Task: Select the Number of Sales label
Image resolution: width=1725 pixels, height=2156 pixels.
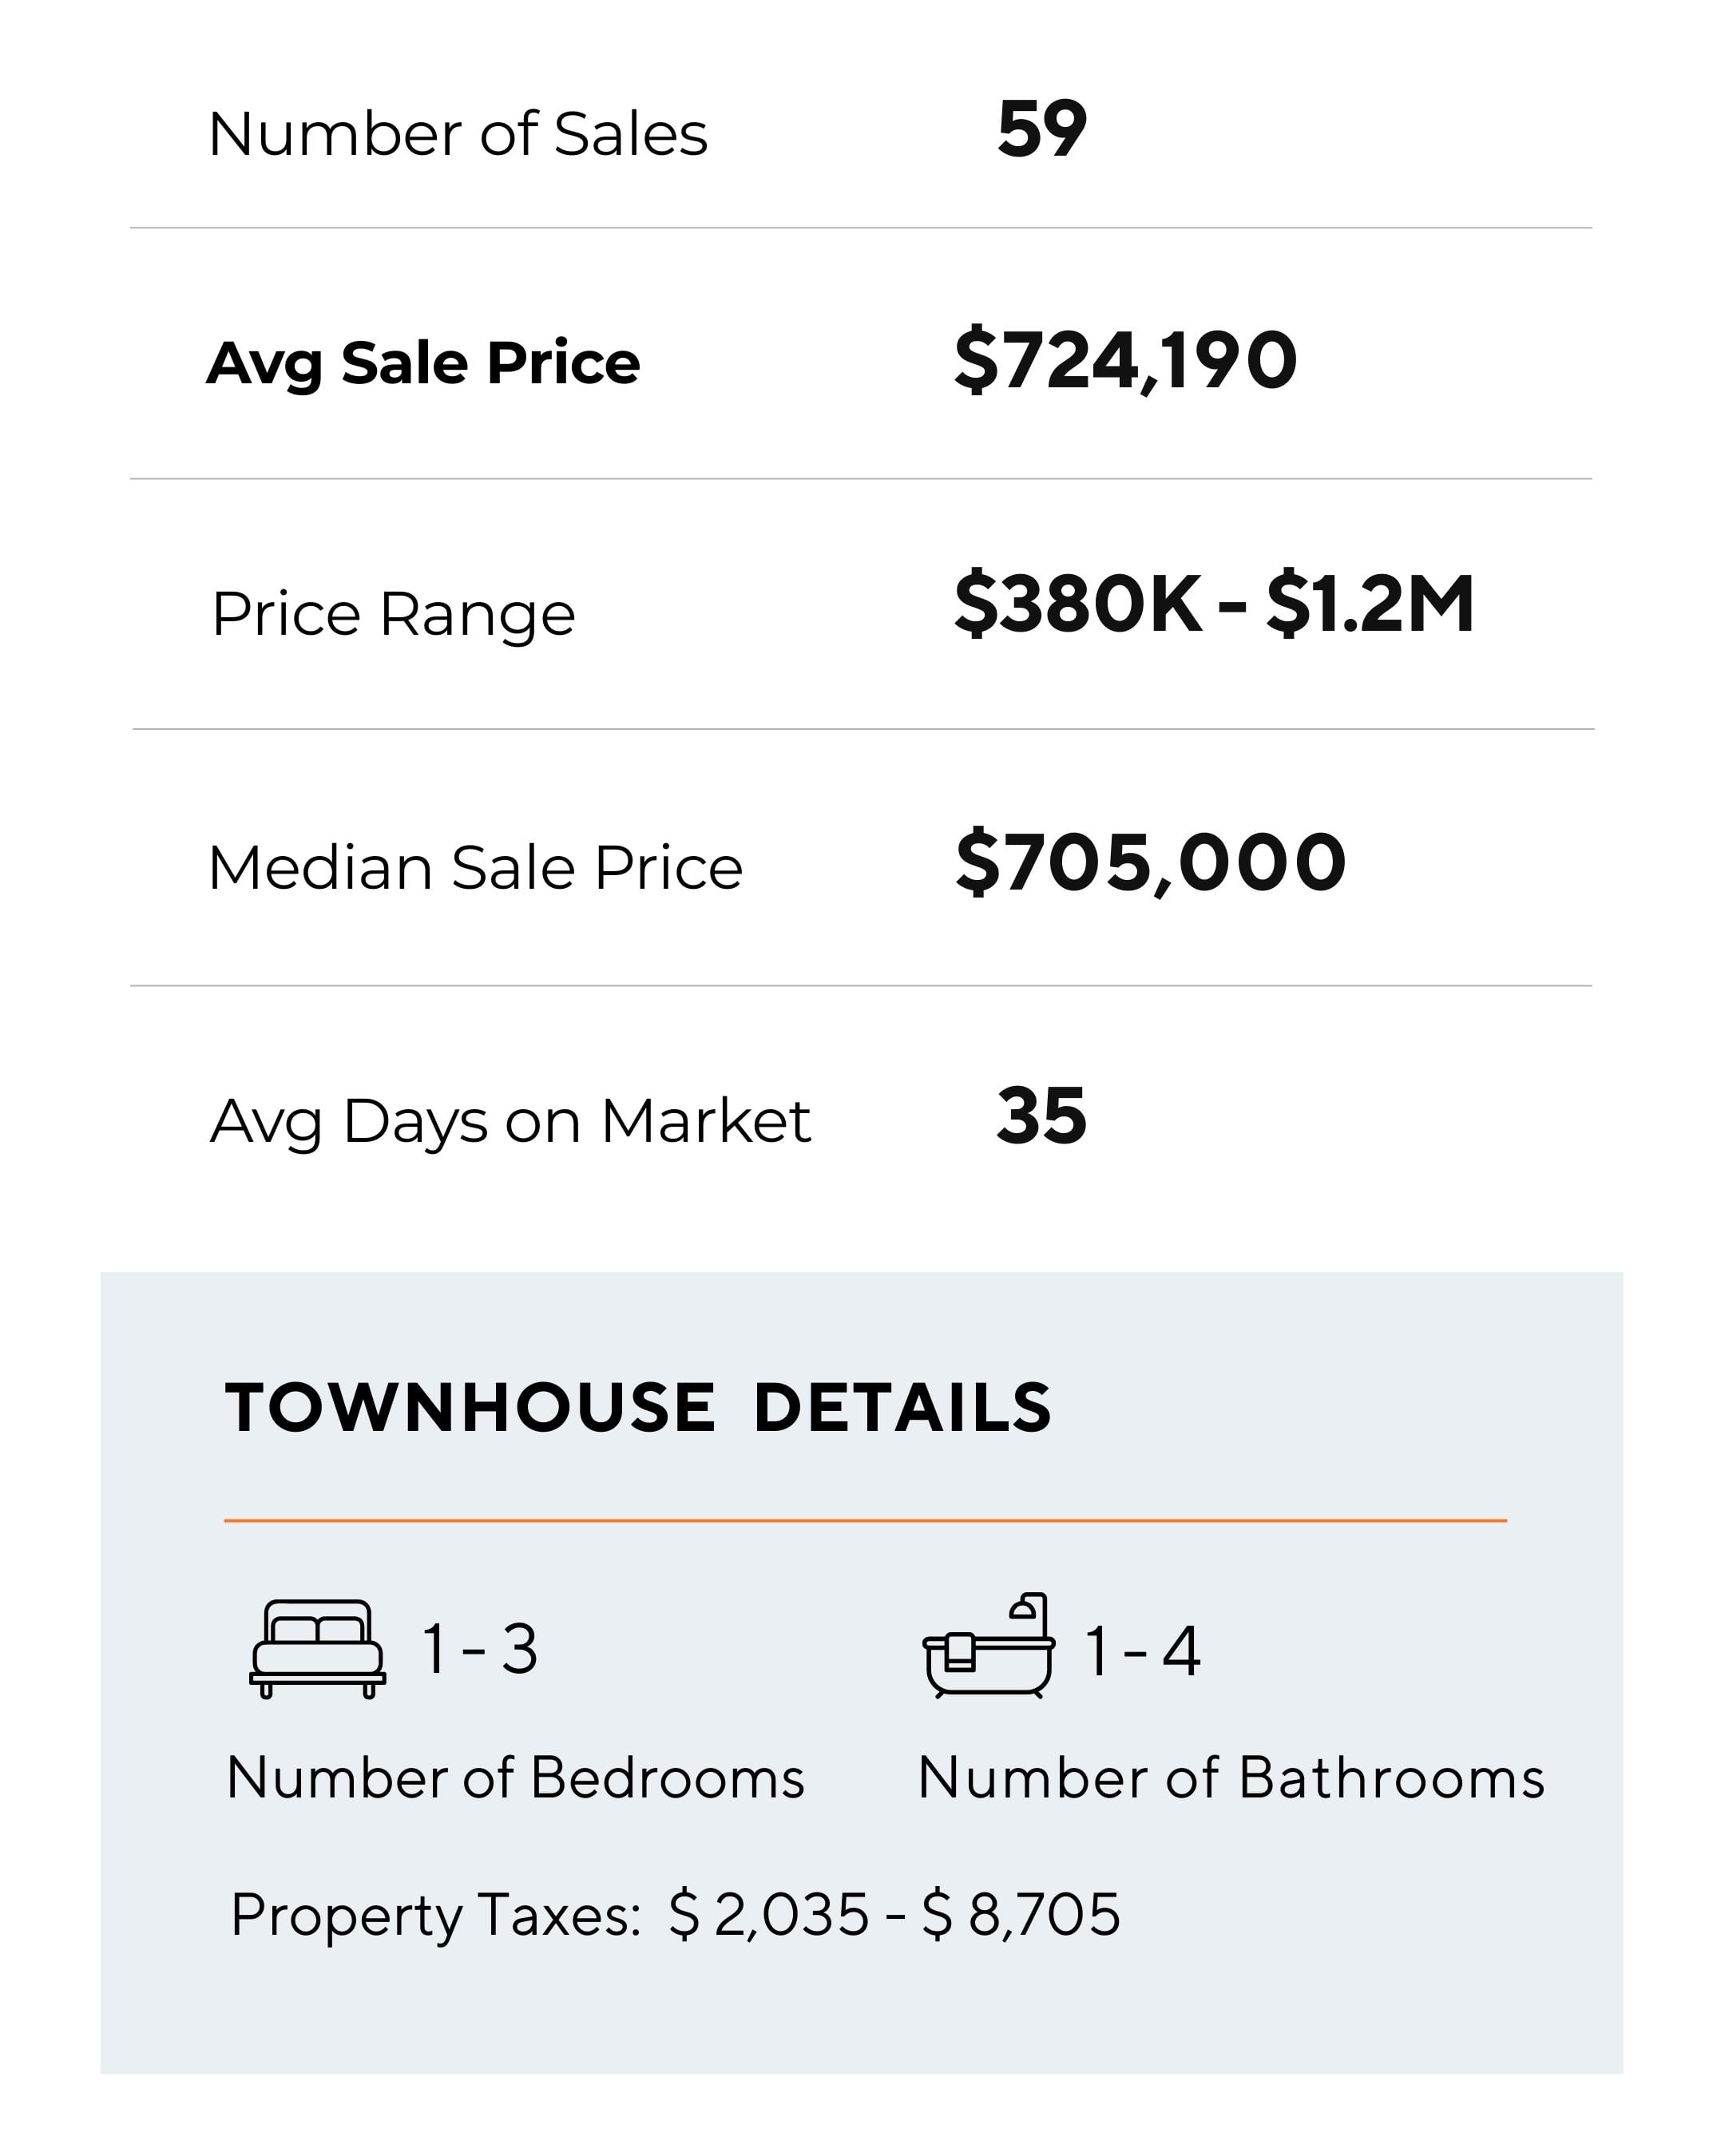Action: point(457,134)
